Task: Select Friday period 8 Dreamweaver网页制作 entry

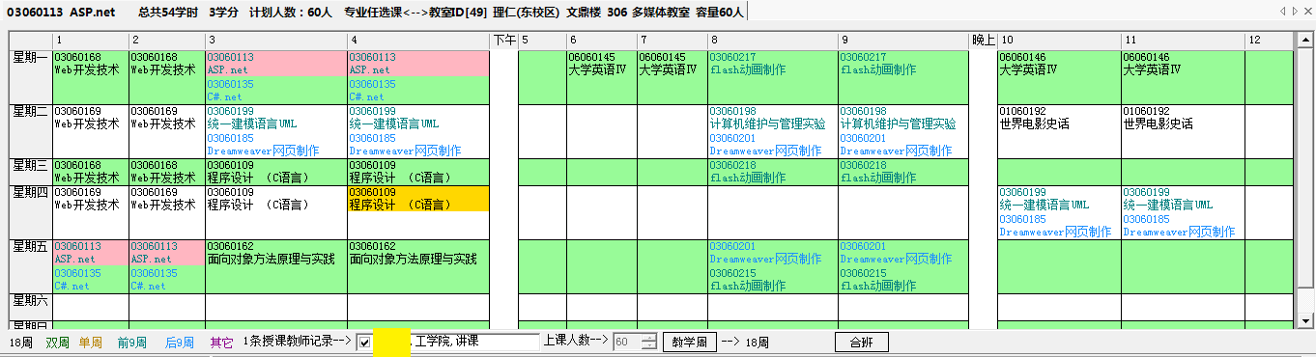Action: pyautogui.click(x=772, y=253)
